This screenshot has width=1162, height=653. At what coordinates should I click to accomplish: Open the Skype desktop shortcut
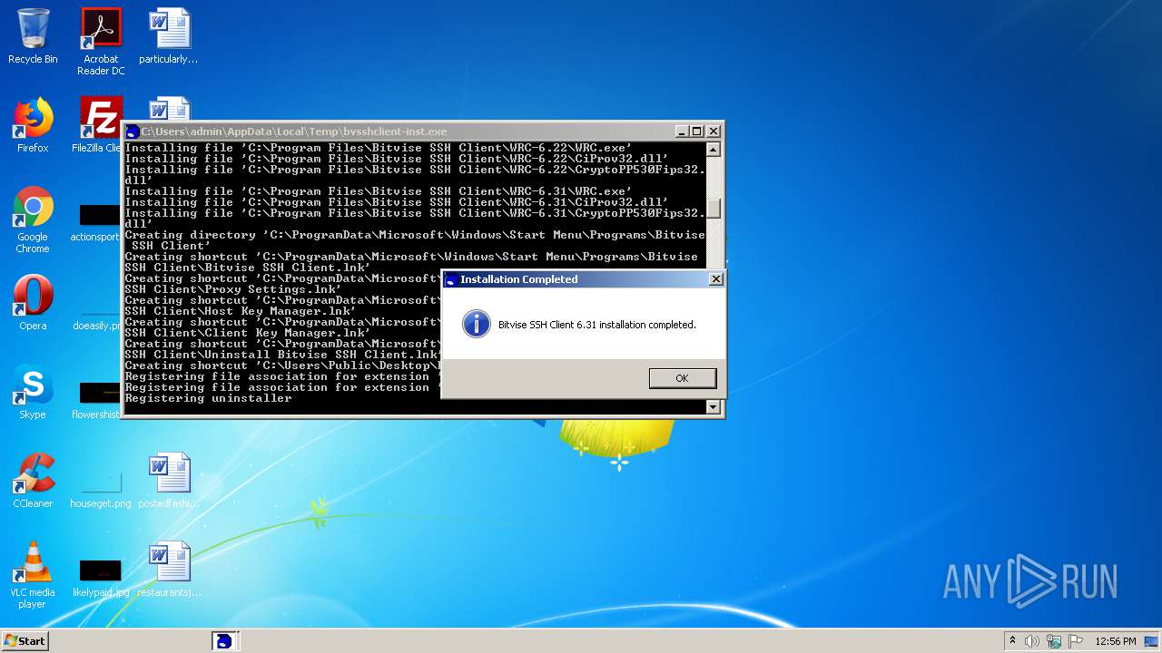[x=33, y=392]
